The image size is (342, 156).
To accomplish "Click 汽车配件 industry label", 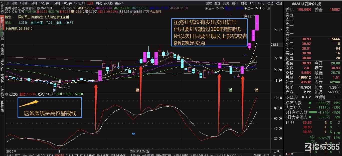I will [155, 12].
